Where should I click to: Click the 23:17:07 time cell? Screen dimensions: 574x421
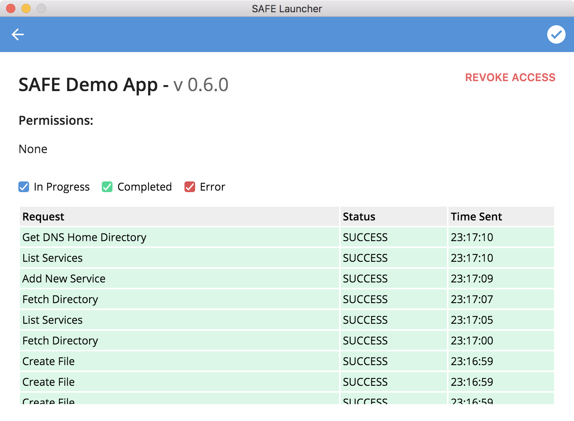pos(501,299)
